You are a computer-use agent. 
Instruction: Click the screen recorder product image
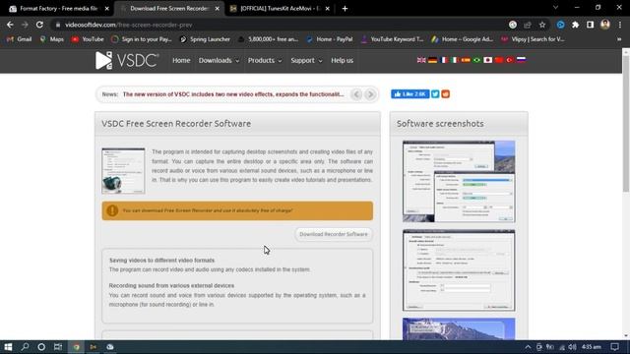[123, 170]
